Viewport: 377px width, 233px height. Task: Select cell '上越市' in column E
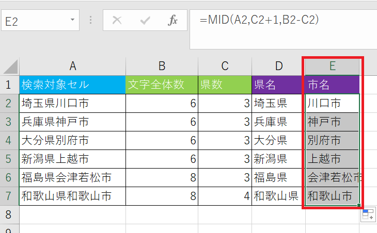point(332,159)
